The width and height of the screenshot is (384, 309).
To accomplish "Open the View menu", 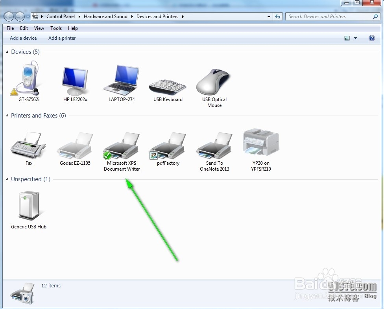I will [x=39, y=28].
